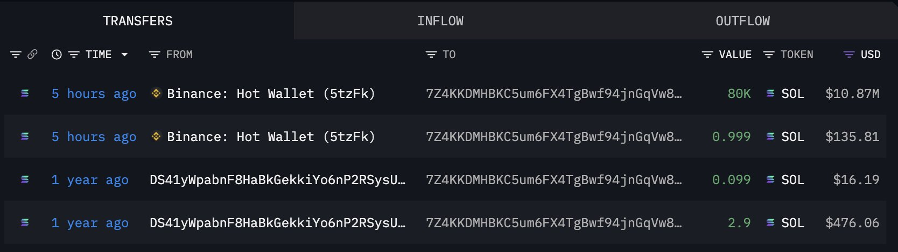
Task: Open Binance Hot Wallet link in first row
Action: coord(271,94)
